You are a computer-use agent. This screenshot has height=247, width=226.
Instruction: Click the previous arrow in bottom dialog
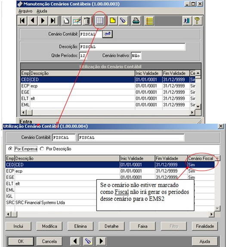tap(75, 241)
